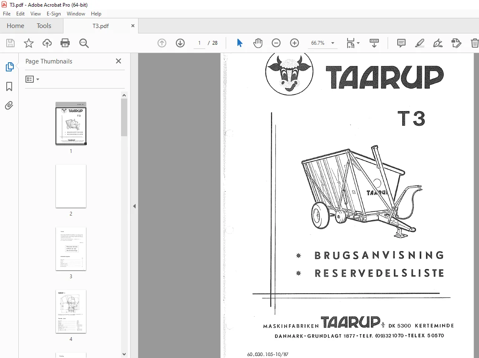Click the 'RESERVEDELSLISTE' heading text
Screen dimensions: 479x358
[x=379, y=273]
